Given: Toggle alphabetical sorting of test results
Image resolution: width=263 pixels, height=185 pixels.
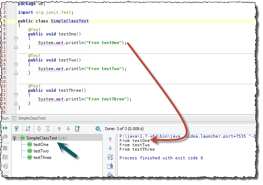Looking at the screenshot, I should pos(27,129).
